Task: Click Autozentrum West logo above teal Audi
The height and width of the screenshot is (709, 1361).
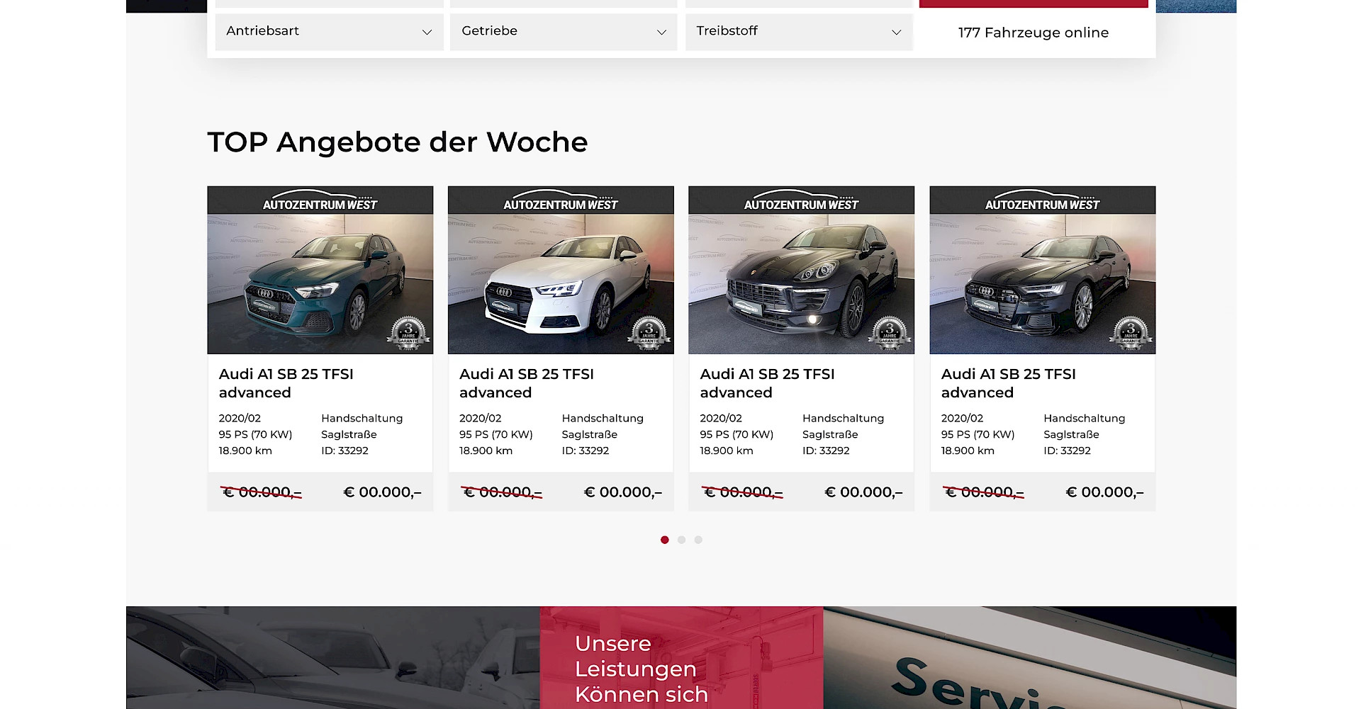Action: pyautogui.click(x=320, y=200)
